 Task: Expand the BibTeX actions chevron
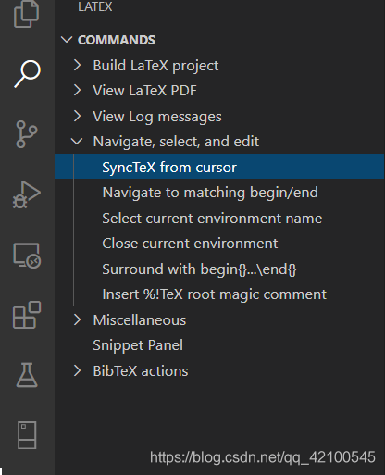[77, 370]
